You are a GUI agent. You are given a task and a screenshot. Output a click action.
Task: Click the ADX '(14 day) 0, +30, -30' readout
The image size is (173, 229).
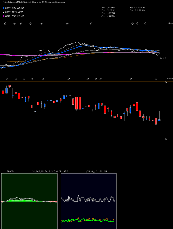(x=97, y=171)
